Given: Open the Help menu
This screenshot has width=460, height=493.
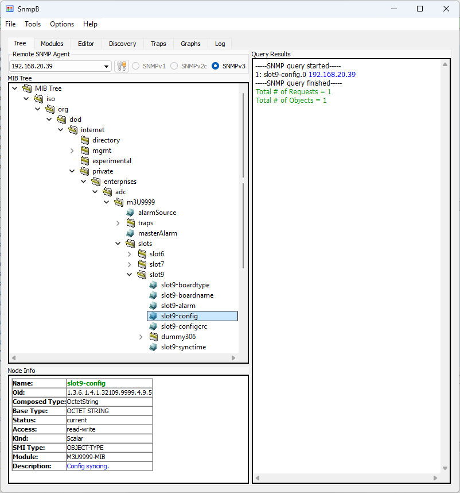Looking at the screenshot, I should pos(90,24).
